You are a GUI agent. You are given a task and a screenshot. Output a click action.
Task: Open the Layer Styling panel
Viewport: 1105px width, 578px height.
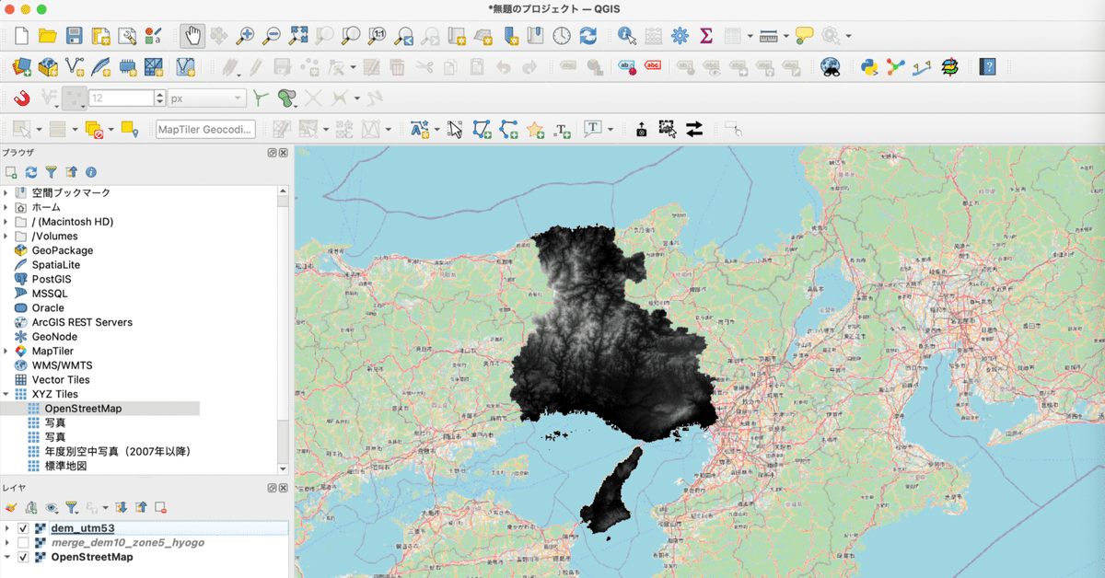pyautogui.click(x=10, y=507)
